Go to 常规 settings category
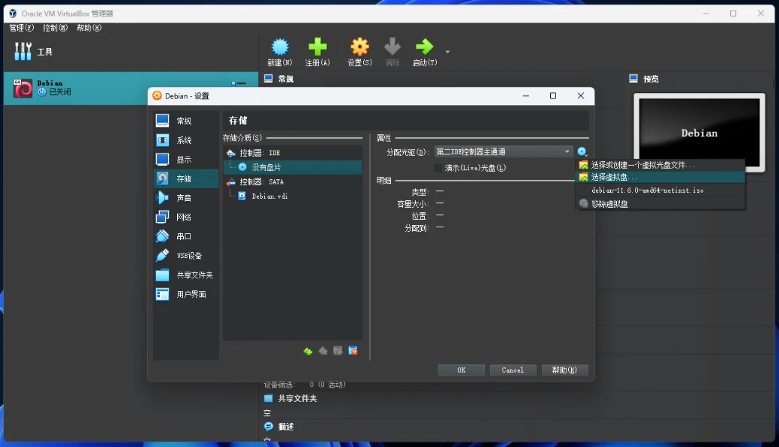The width and height of the screenshot is (779, 447). pyautogui.click(x=186, y=121)
